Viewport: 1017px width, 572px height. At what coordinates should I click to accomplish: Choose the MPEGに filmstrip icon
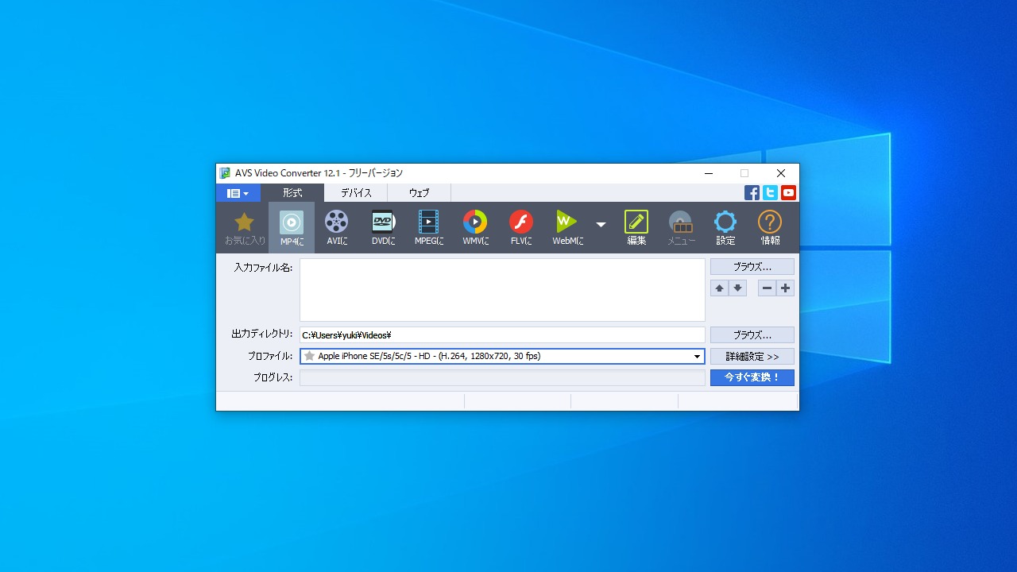point(429,228)
